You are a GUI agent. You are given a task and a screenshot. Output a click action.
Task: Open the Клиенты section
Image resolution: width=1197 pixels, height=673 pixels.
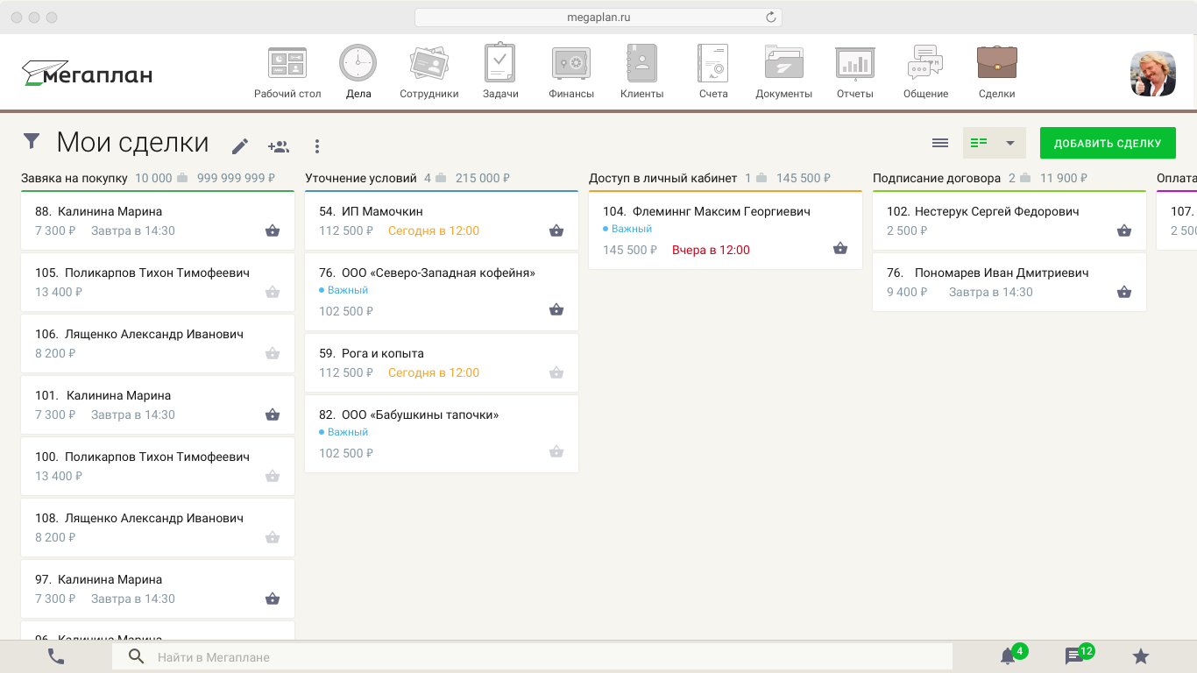pyautogui.click(x=641, y=70)
